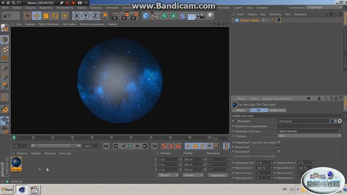Open the Панели menu in viewport
Image resolution: width=347 pixels, height=195 pixels.
112,24
